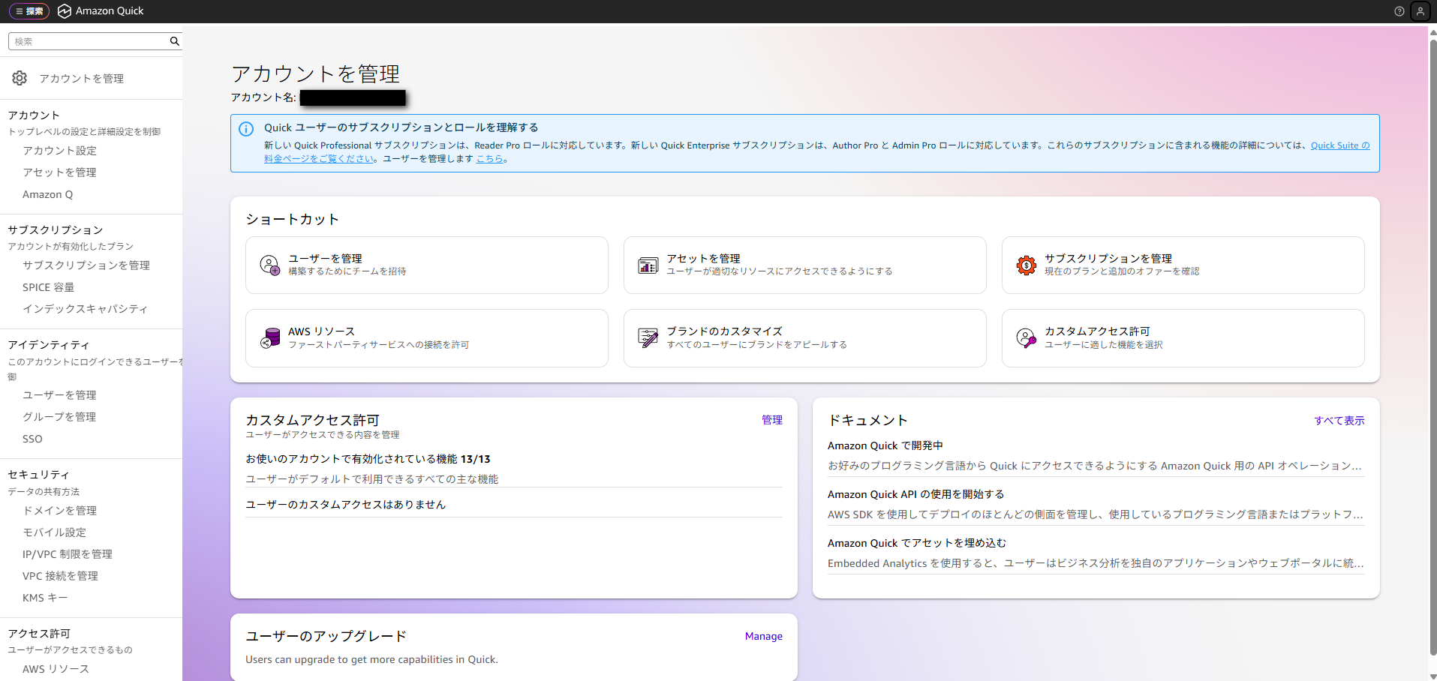Open the こちら link in info banner

489,159
